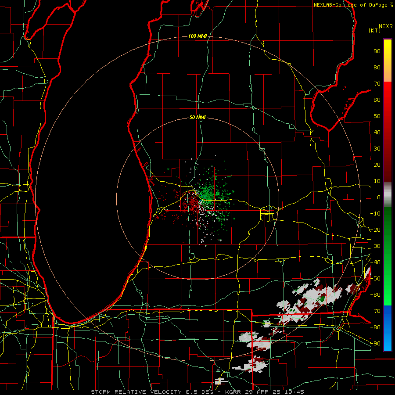Click the -50 value on the velocity scale
Screen dimensions: 395x395
click(x=375, y=279)
